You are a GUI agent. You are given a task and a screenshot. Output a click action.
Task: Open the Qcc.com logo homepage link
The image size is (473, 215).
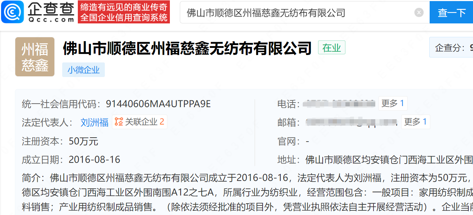[38, 12]
